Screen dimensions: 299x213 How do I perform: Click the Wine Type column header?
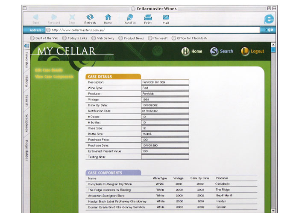(160, 178)
